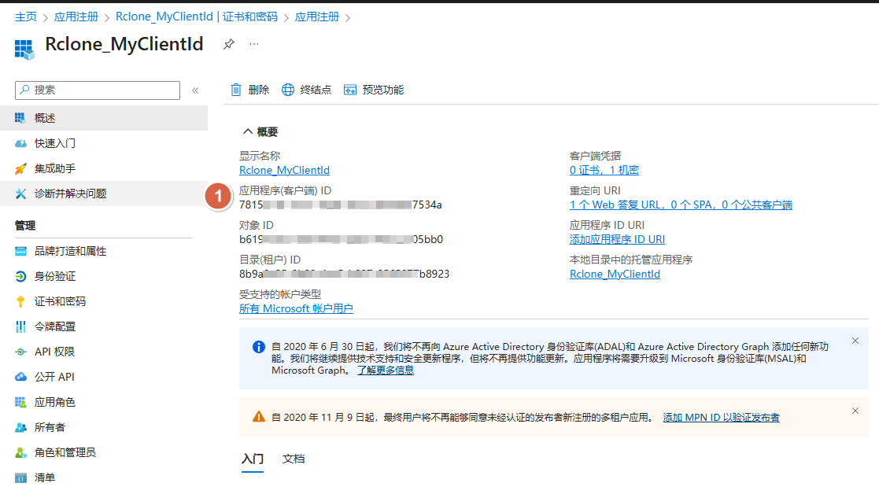Image resolution: width=879 pixels, height=494 pixels.
Task: Click the 删除 trash icon in toolbar
Action: (236, 90)
